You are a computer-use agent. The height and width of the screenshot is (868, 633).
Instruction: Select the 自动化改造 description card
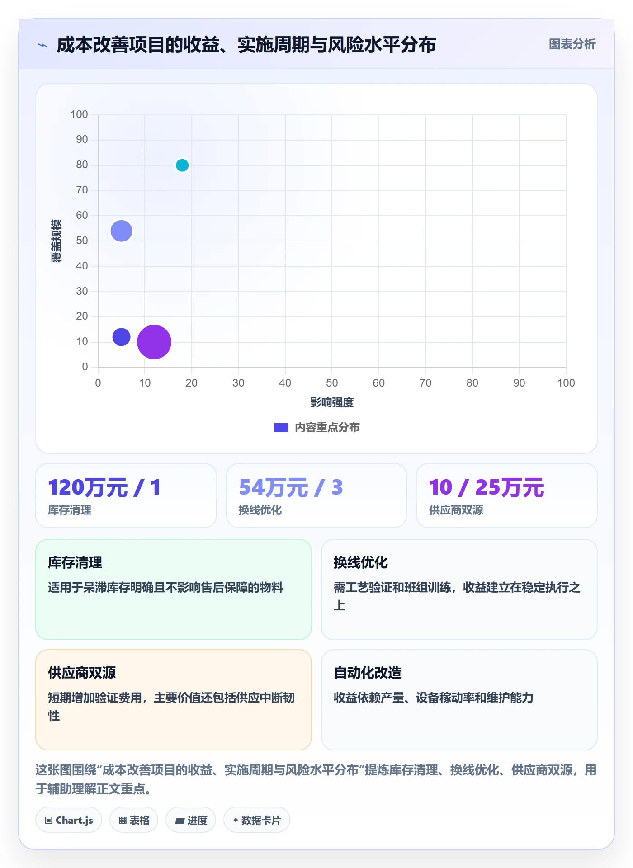pyautogui.click(x=459, y=700)
